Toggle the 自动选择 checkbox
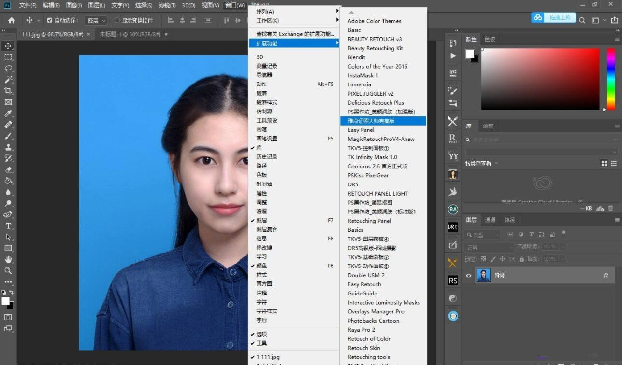The height and width of the screenshot is (365, 622). [49, 20]
